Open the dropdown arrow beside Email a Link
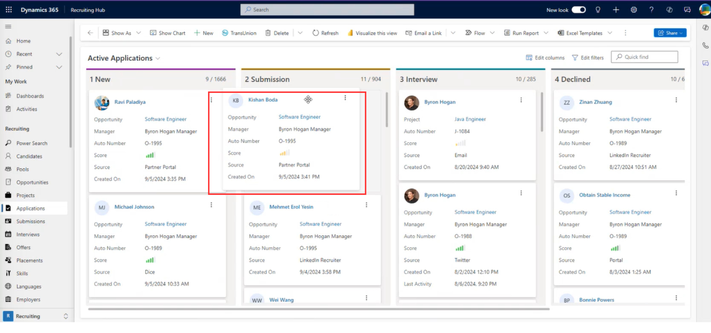Image resolution: width=711 pixels, height=333 pixels. click(x=453, y=33)
